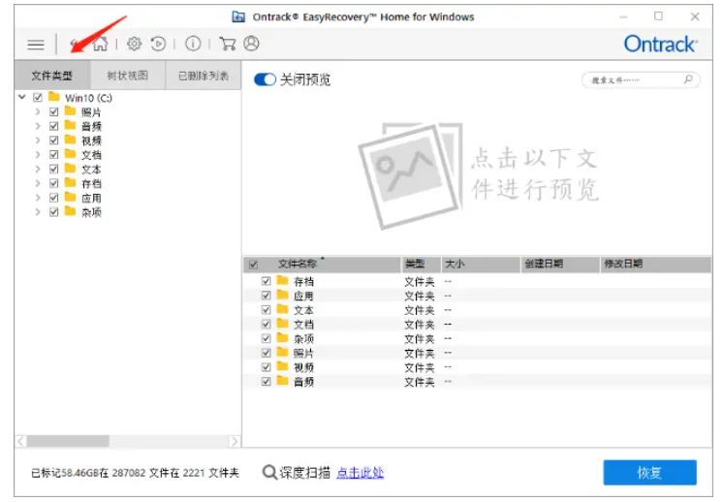The width and height of the screenshot is (724, 502).
Task: Expand the 音频 folder in tree
Action: click(38, 127)
